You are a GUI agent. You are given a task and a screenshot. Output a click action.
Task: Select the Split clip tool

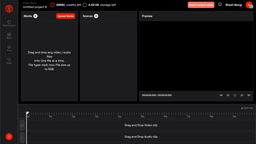point(247,108)
